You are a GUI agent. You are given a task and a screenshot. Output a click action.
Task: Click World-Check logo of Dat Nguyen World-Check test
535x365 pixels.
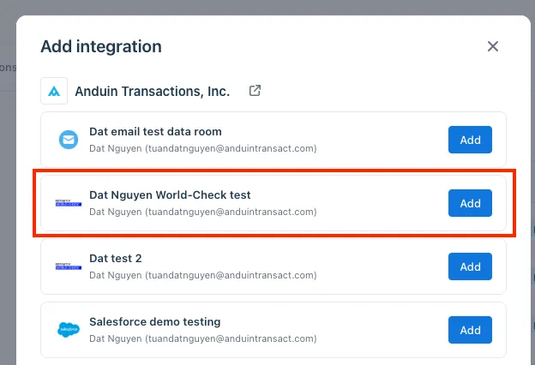click(69, 203)
